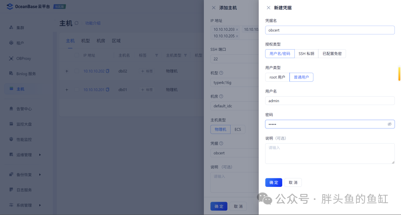Close the 新建凭据 panel
Screen dimensions: 401x215
click(x=268, y=8)
